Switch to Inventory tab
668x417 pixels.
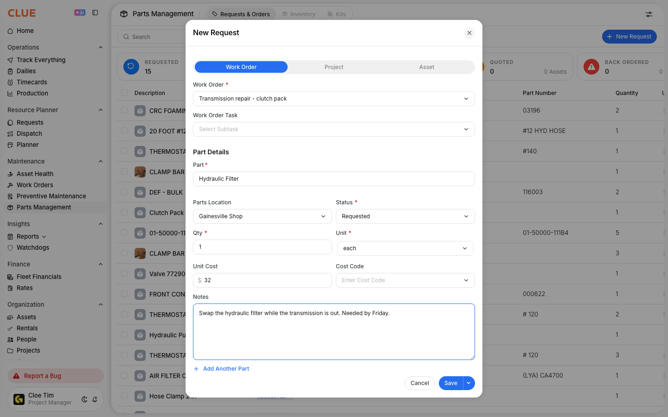[x=299, y=14]
